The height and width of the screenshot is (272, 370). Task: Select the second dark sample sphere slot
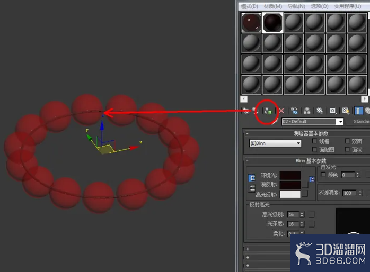click(272, 23)
